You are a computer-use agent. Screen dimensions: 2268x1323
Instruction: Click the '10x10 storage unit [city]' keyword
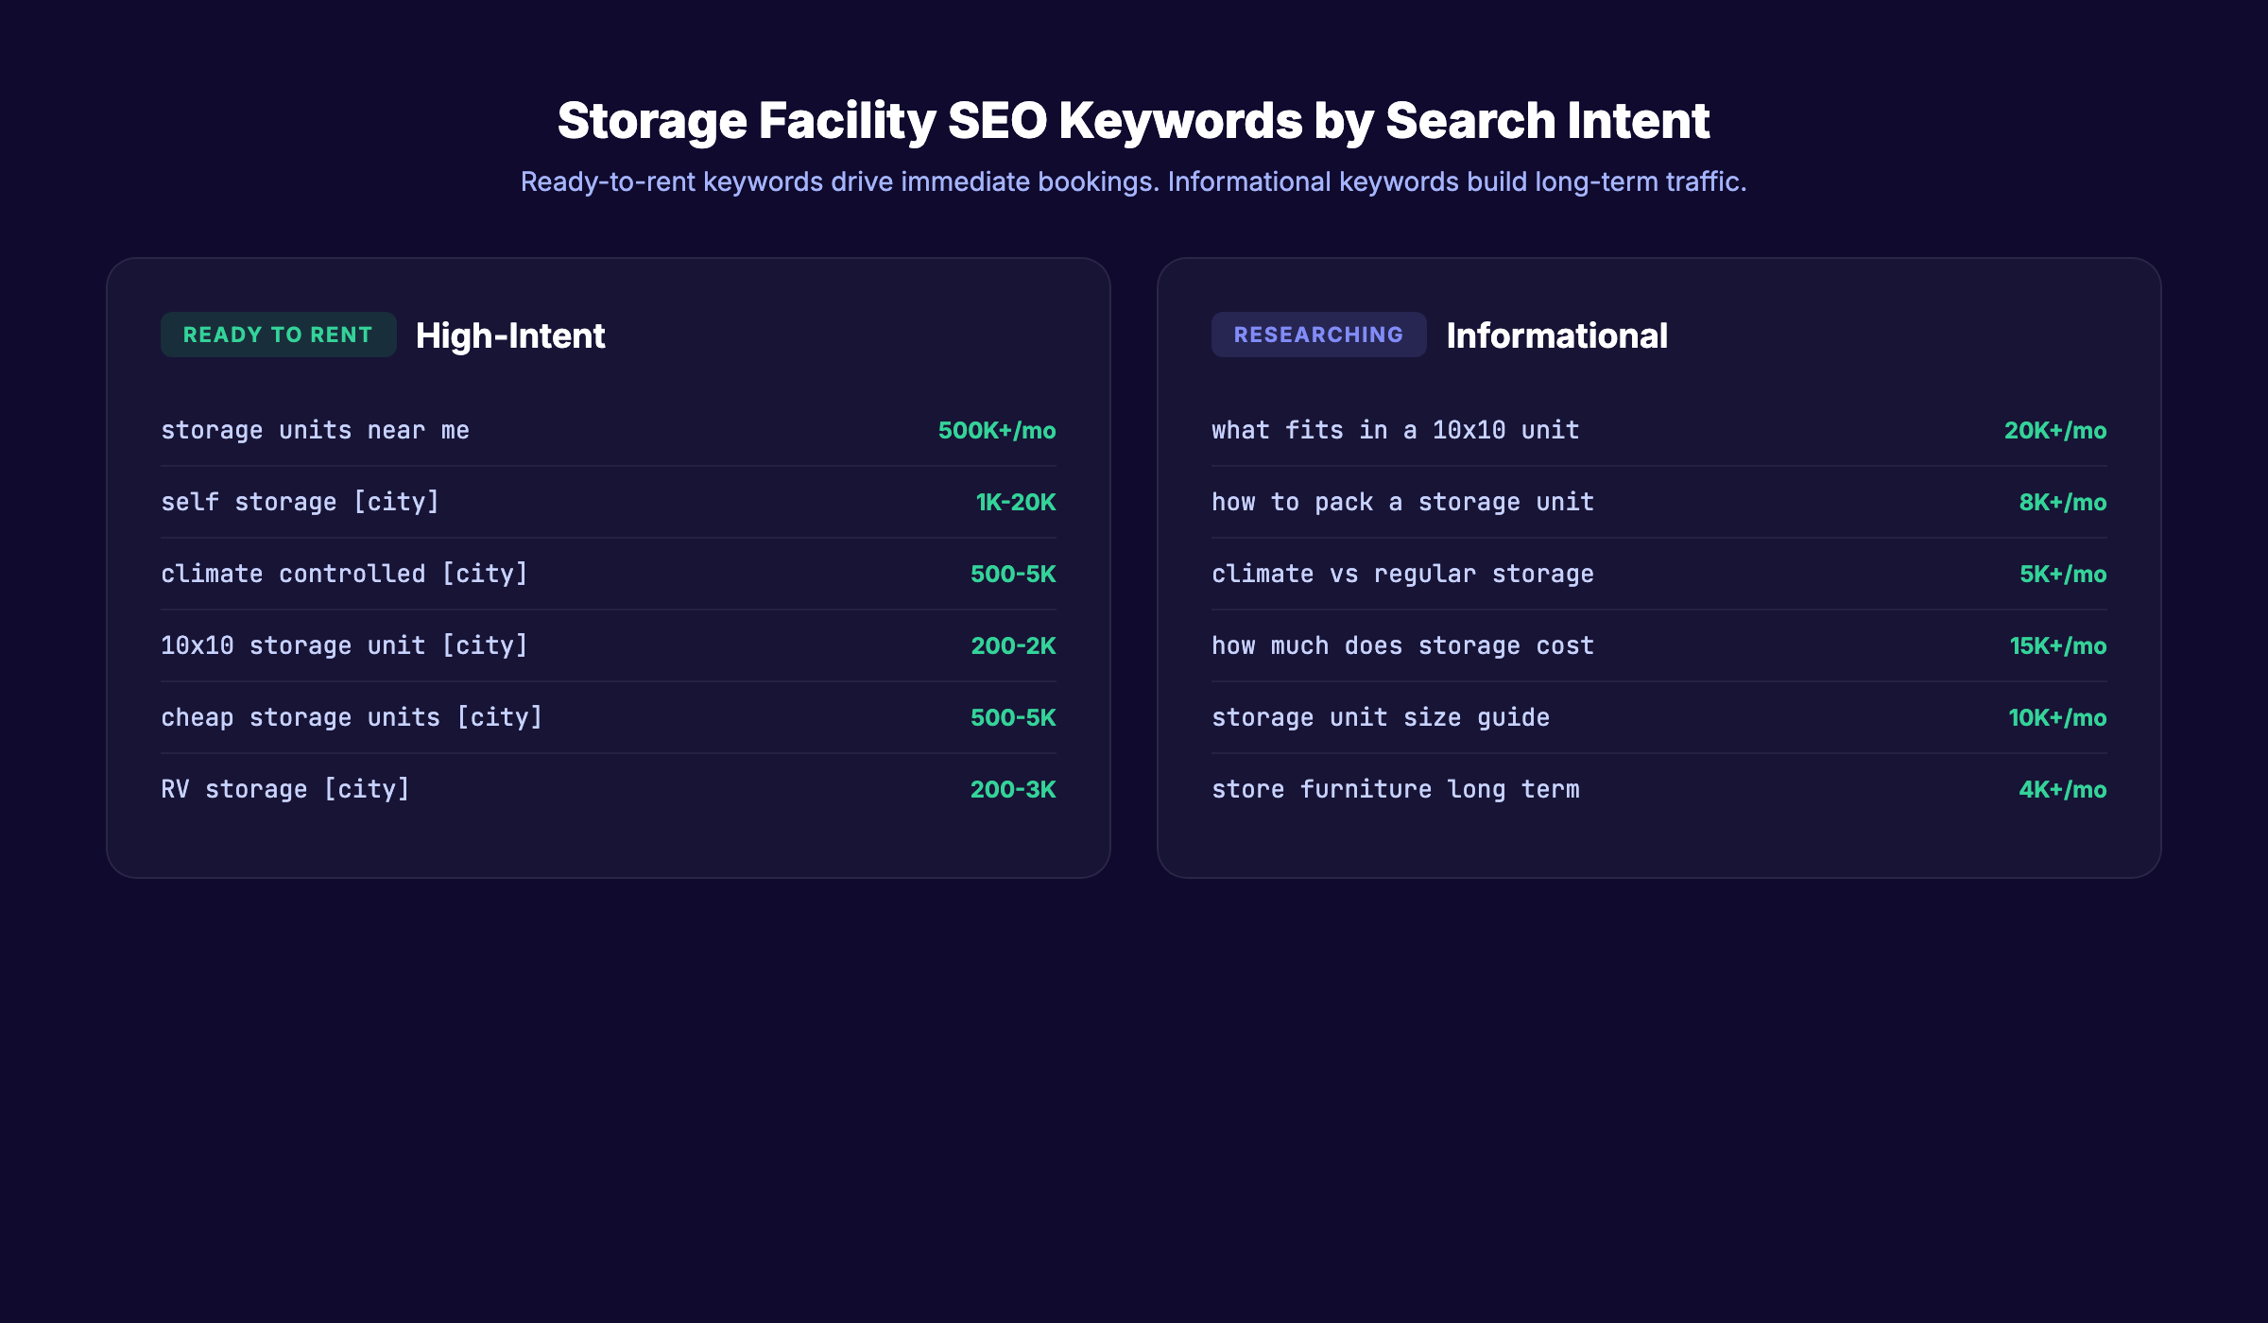pyautogui.click(x=346, y=645)
